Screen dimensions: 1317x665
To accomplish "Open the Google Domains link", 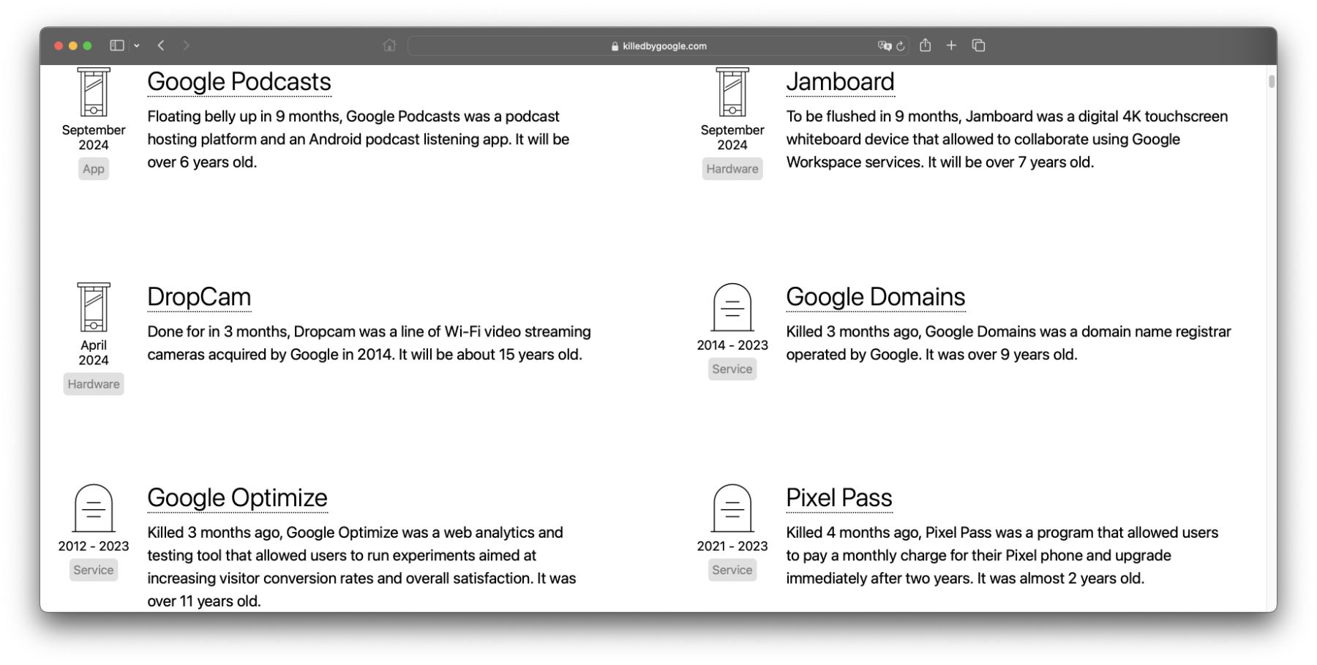I will click(x=875, y=297).
